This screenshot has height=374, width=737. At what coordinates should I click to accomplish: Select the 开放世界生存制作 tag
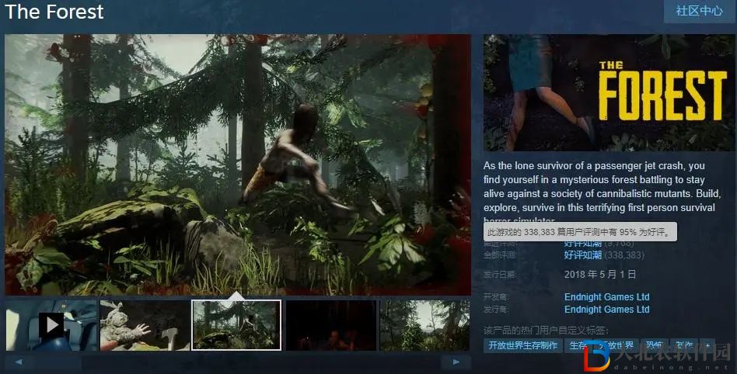click(x=522, y=345)
